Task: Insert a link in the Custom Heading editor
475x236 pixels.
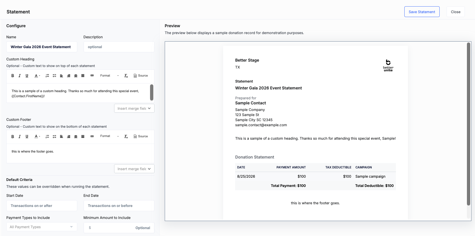Action: tap(92, 76)
